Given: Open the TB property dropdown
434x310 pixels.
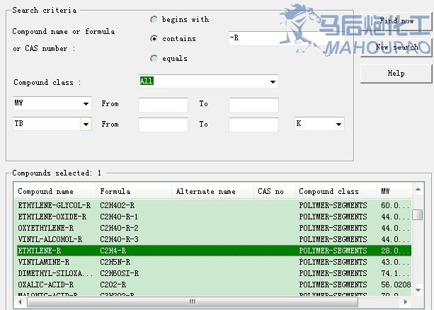Looking at the screenshot, I should [52, 124].
